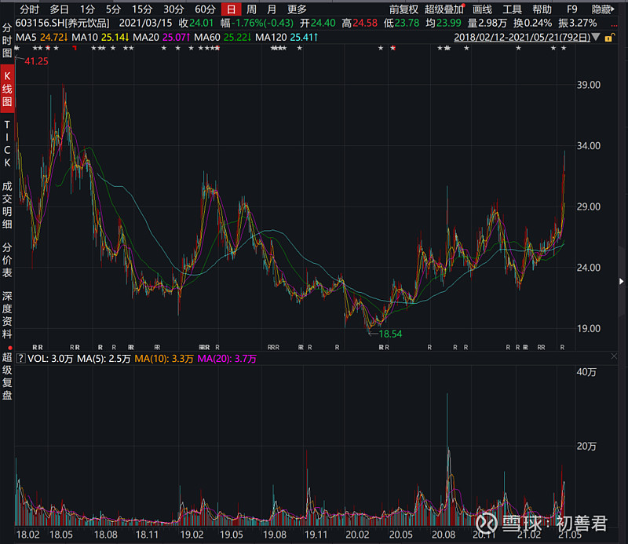Select K线图 in left sidebar
The width and height of the screenshot is (628, 544).
point(7,89)
